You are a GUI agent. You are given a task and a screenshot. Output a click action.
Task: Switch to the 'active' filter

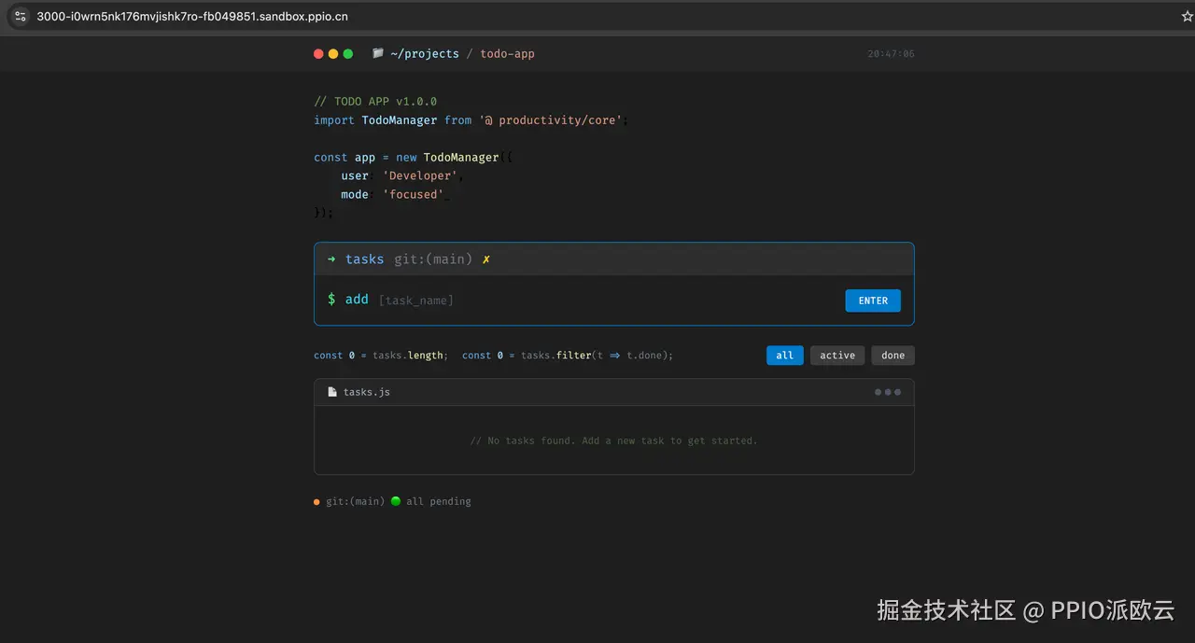click(x=837, y=356)
